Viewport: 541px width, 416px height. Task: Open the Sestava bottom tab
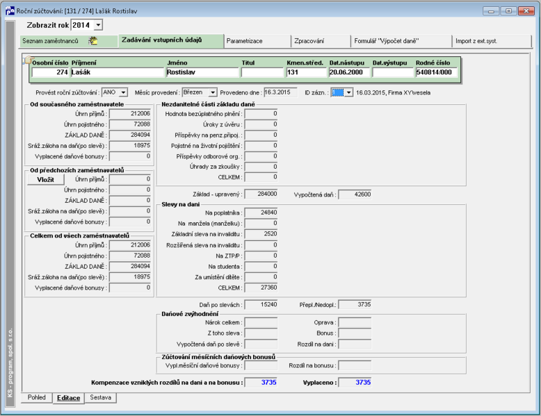[100, 397]
